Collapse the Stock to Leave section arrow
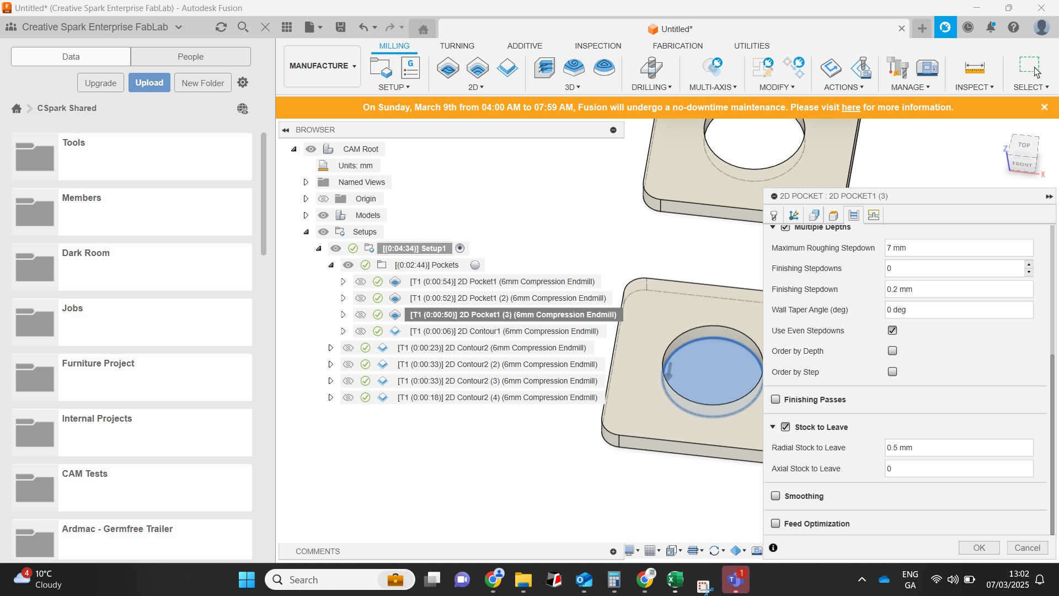 click(x=773, y=427)
